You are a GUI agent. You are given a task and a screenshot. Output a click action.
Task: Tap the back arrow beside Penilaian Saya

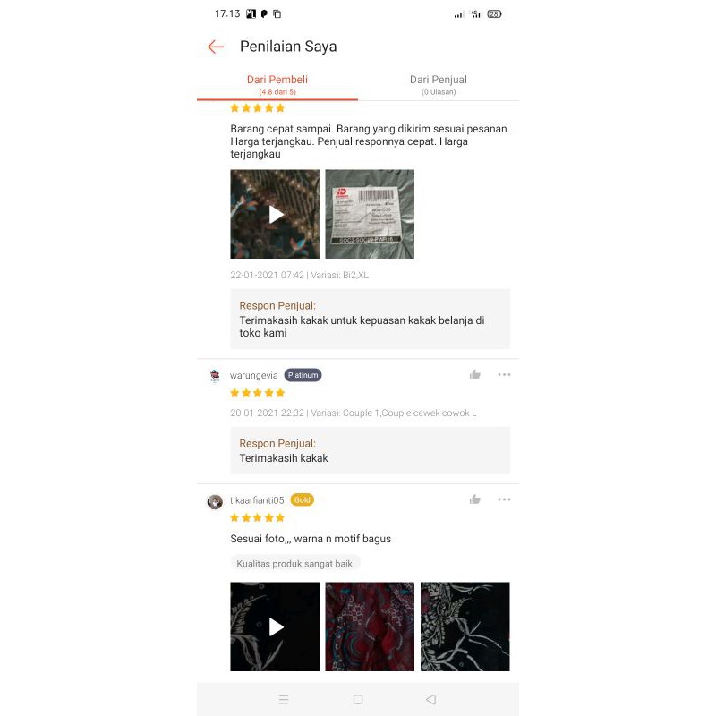[x=215, y=47]
